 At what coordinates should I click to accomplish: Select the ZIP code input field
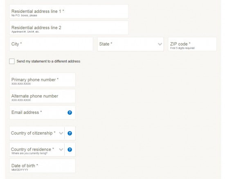[x=192, y=44]
